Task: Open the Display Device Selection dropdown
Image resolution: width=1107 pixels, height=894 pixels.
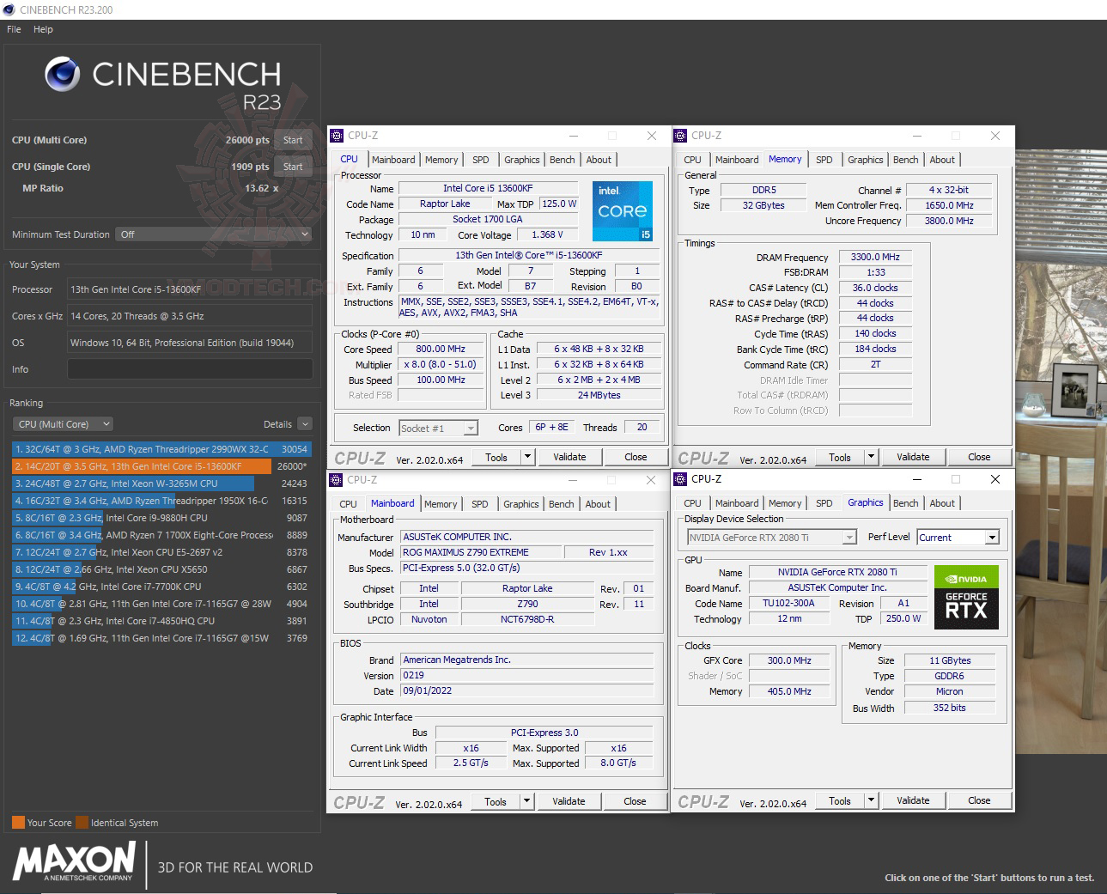Action: [772, 538]
